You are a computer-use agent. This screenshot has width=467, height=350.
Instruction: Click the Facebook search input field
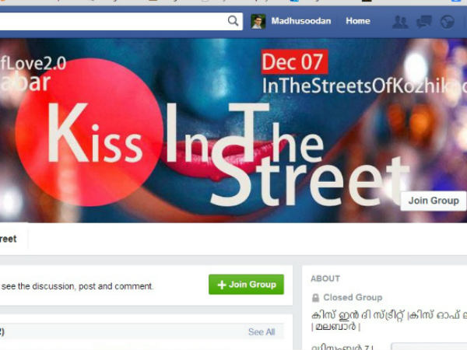coord(121,21)
